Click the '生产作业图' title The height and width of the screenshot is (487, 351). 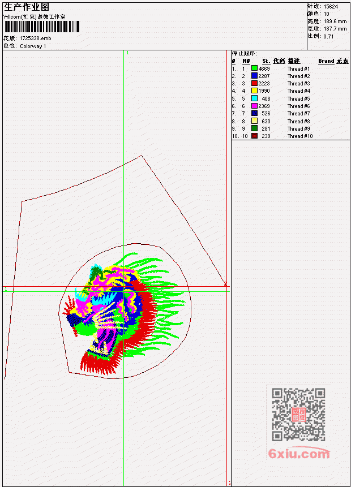pyautogui.click(x=27, y=7)
